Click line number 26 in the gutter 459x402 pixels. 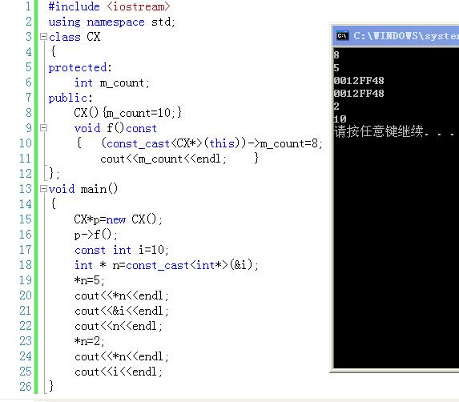pos(26,387)
